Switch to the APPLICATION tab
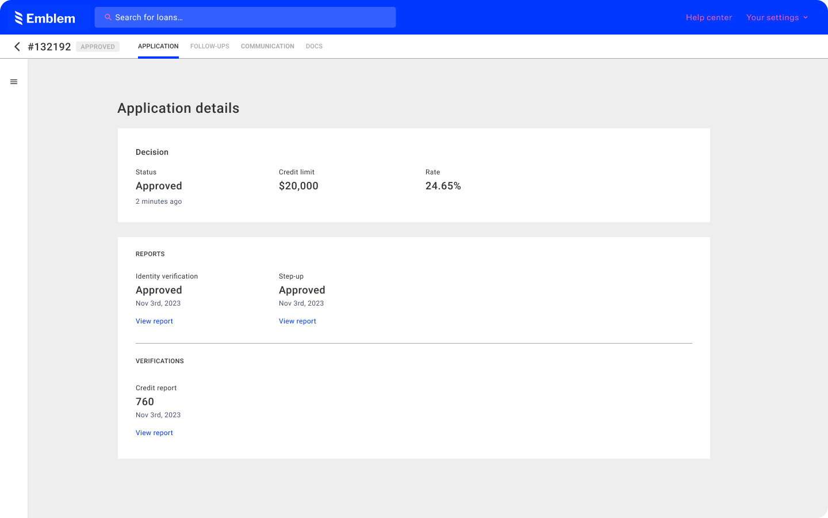 158,46
